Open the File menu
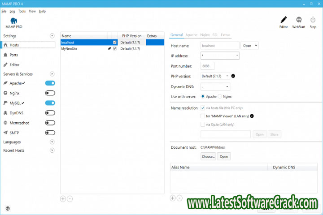Viewport: 323px width, 215px height. pos(4,11)
